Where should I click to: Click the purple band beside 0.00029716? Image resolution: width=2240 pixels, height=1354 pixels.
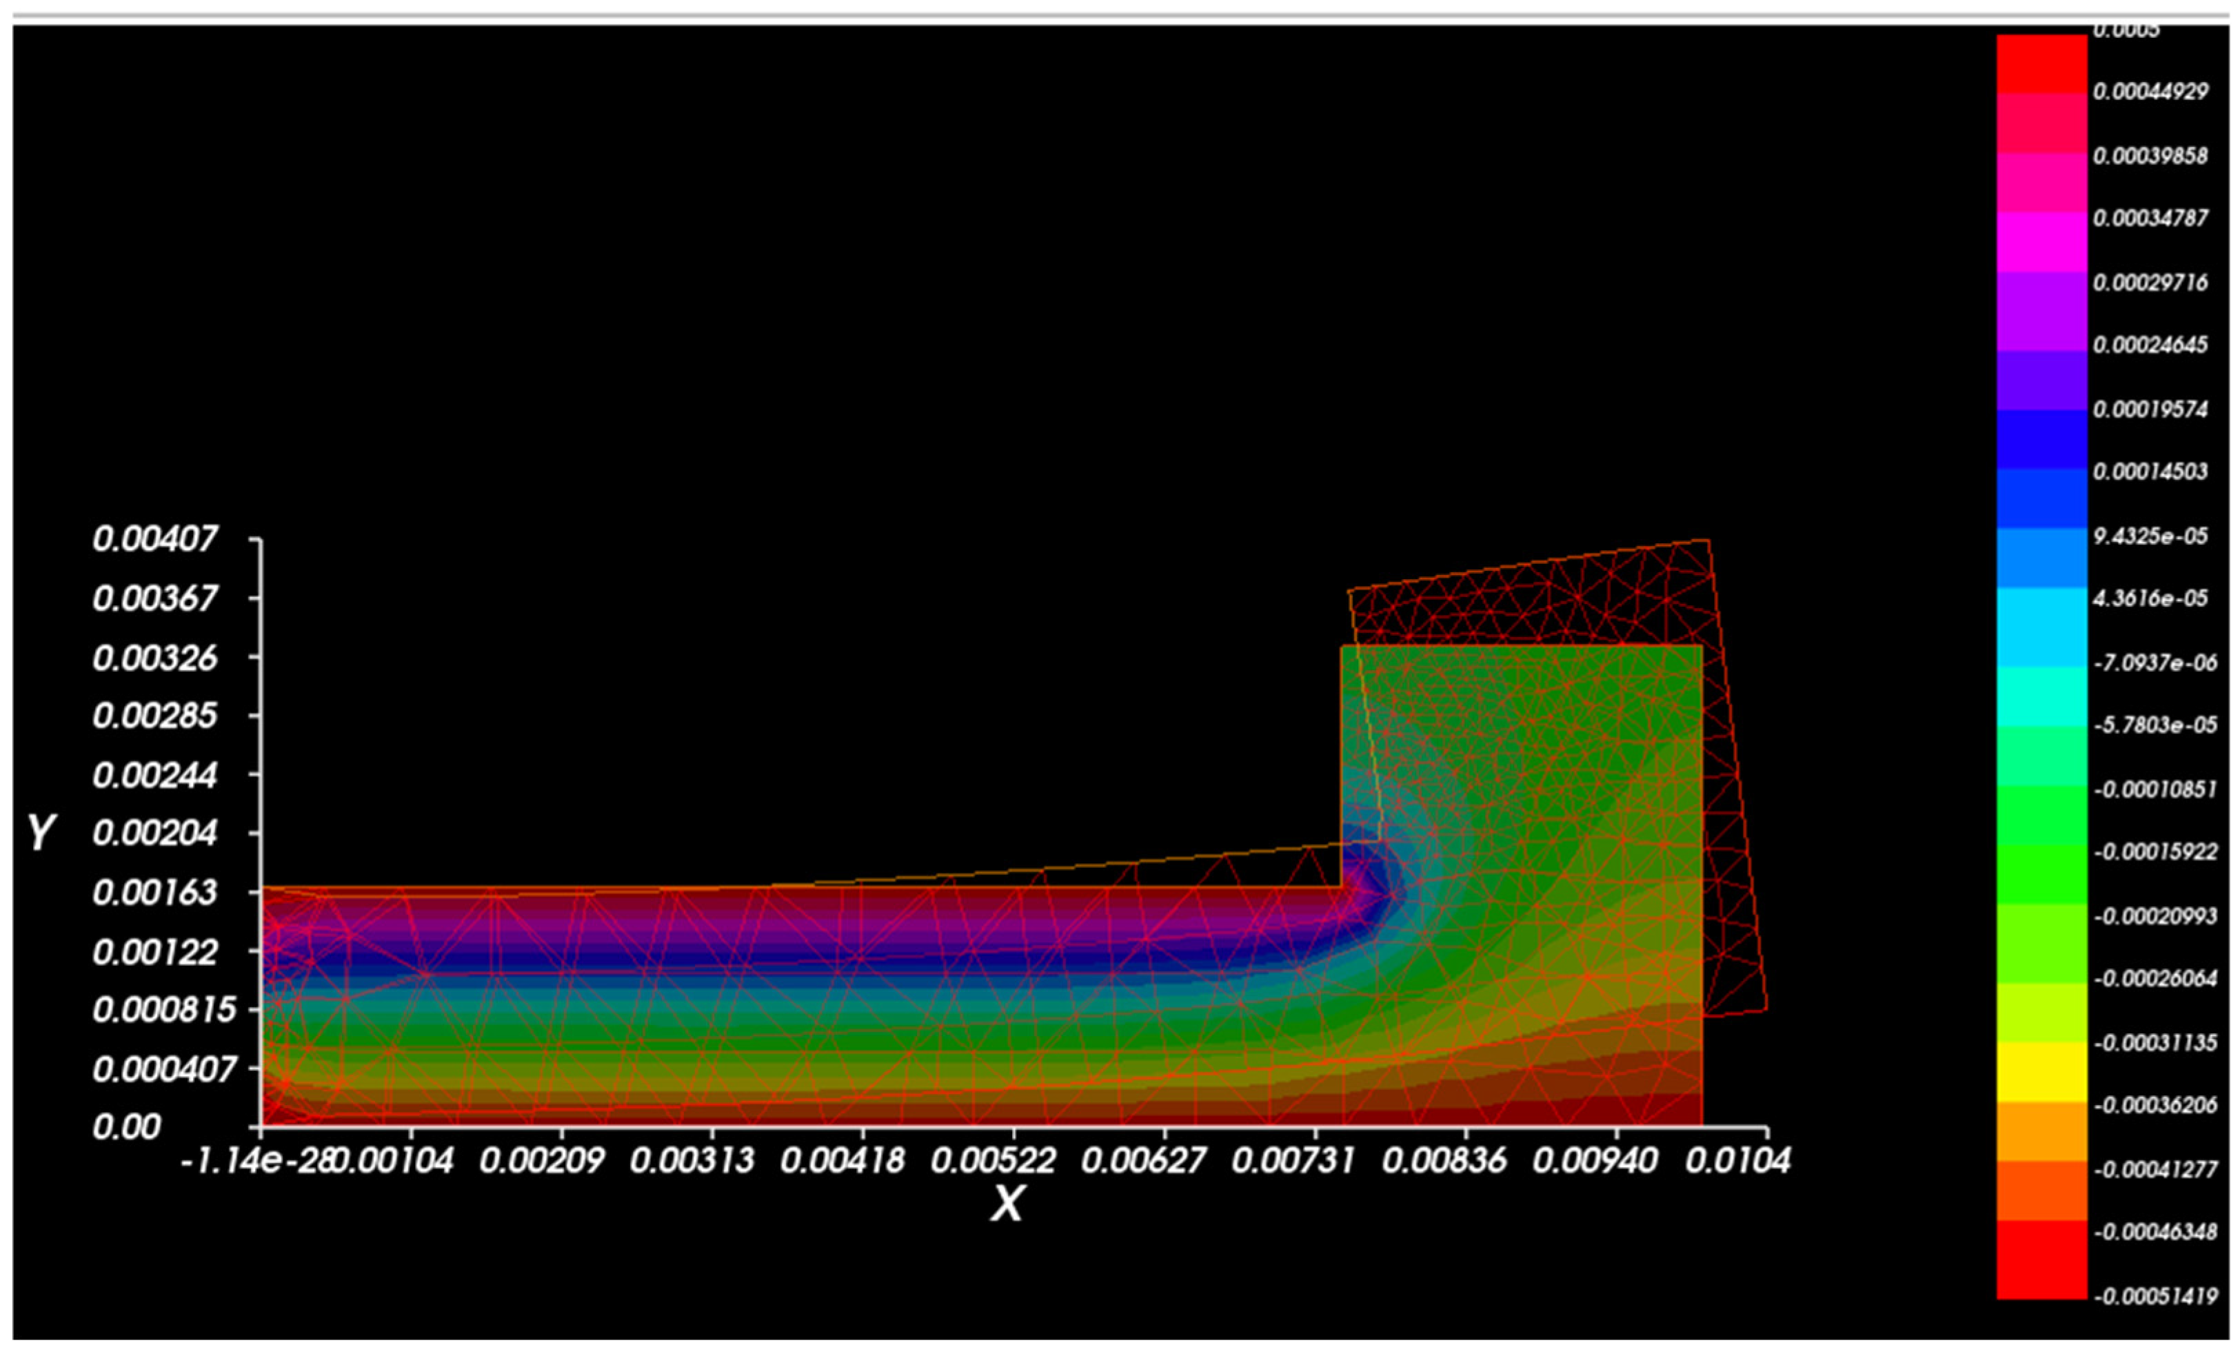2042,311
